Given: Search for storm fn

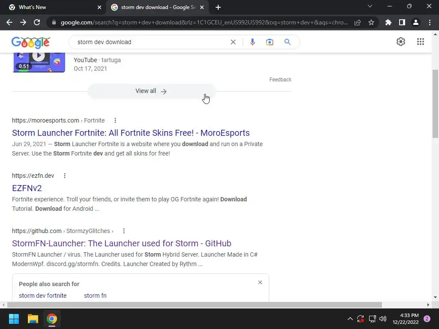Looking at the screenshot, I should 95,296.
